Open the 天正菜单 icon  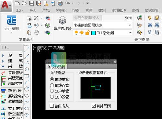(x=11, y=20)
